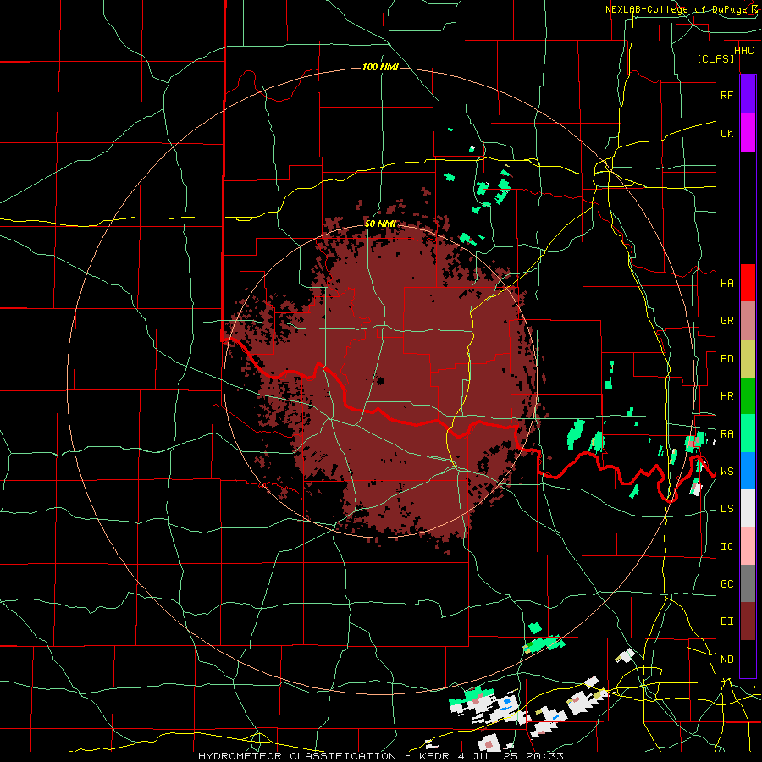Click the BI brown legend swatch
This screenshot has height=762, width=762.
point(748,621)
